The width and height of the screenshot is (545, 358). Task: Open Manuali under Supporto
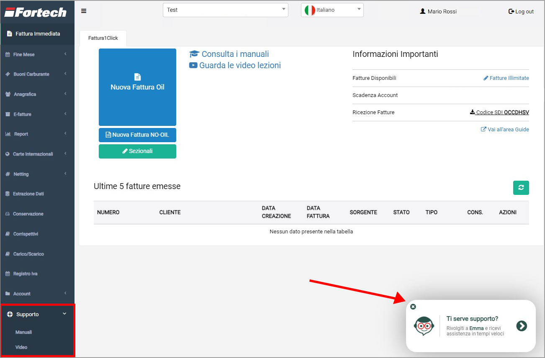[24, 332]
